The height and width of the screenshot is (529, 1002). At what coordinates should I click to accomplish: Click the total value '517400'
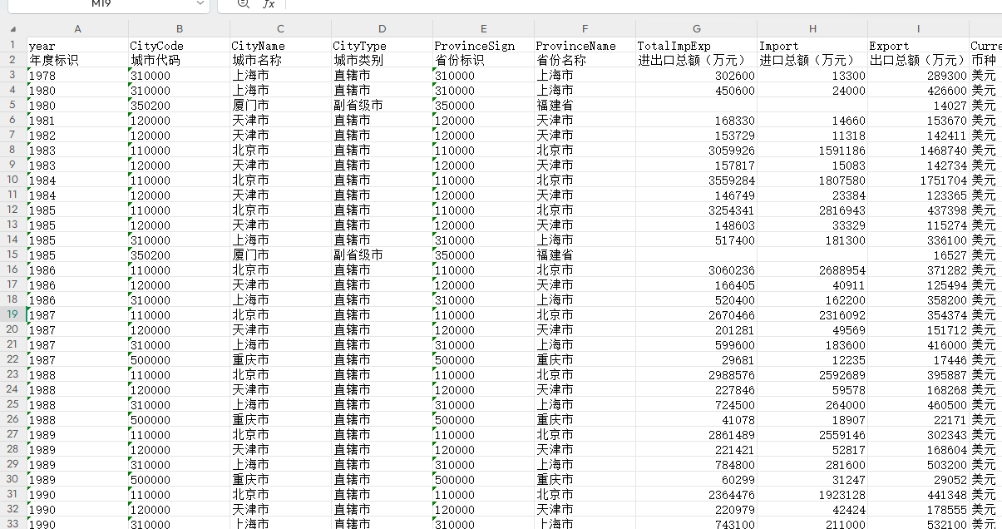click(696, 240)
